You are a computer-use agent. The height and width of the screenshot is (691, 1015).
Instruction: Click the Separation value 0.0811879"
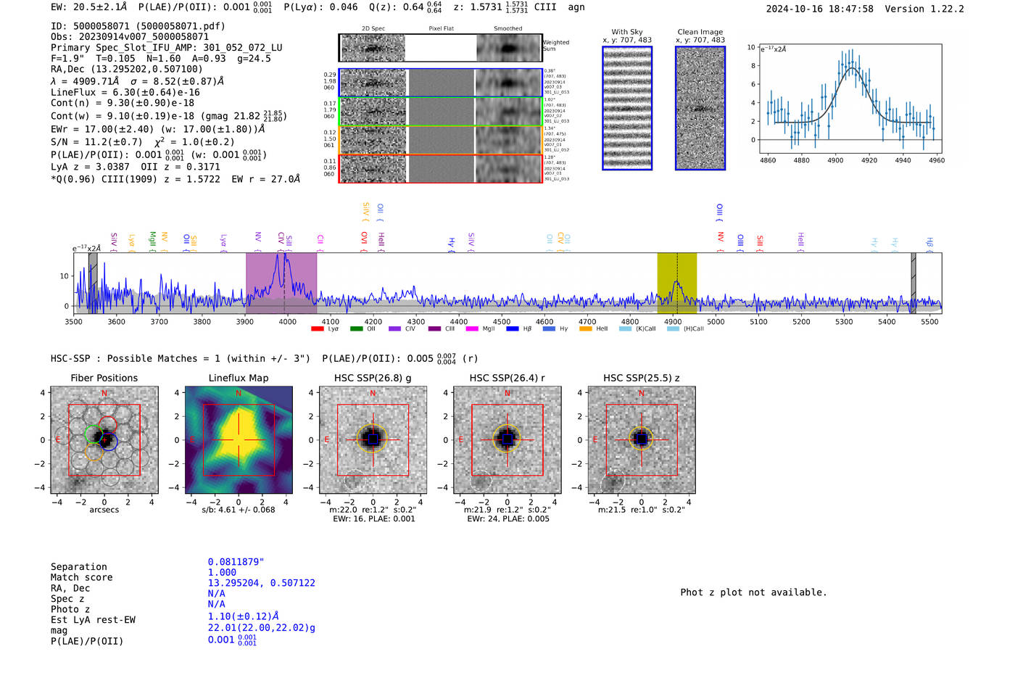tap(236, 562)
